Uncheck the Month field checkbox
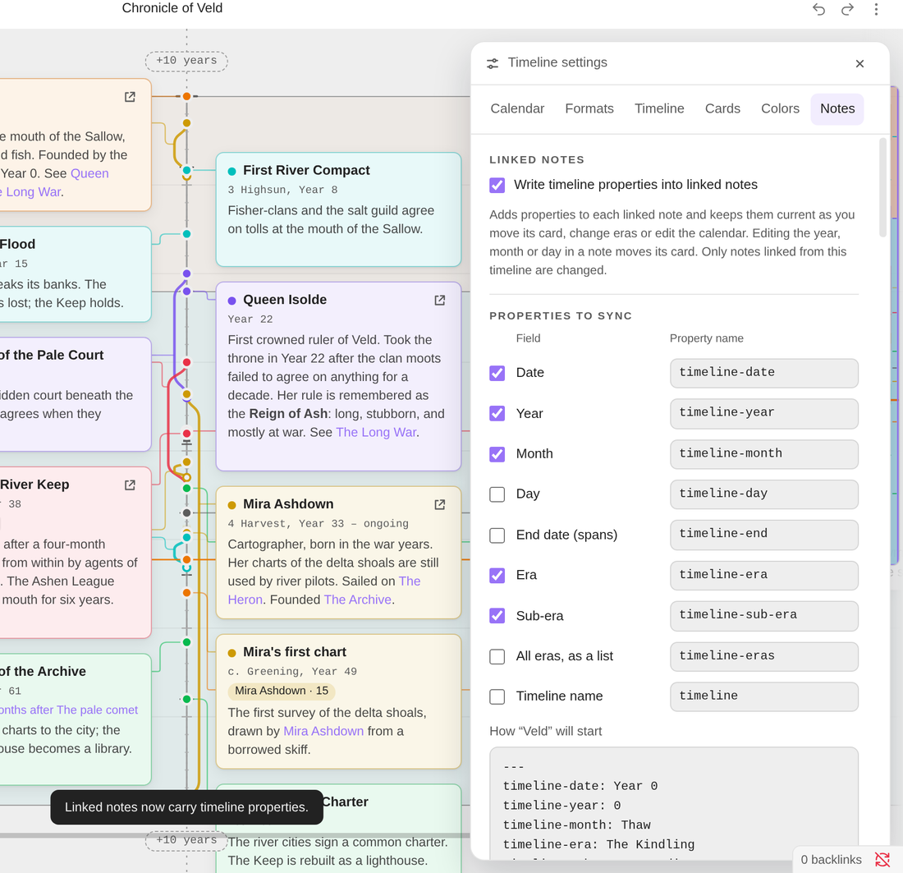This screenshot has width=903, height=873. [497, 454]
